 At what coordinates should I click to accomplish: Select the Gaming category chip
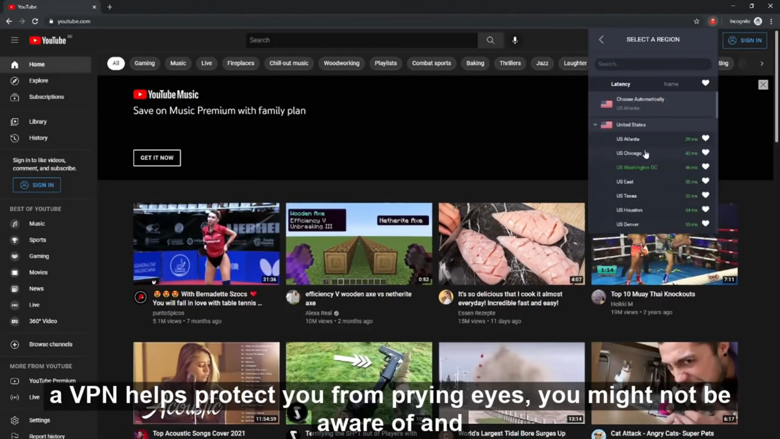pyautogui.click(x=144, y=63)
